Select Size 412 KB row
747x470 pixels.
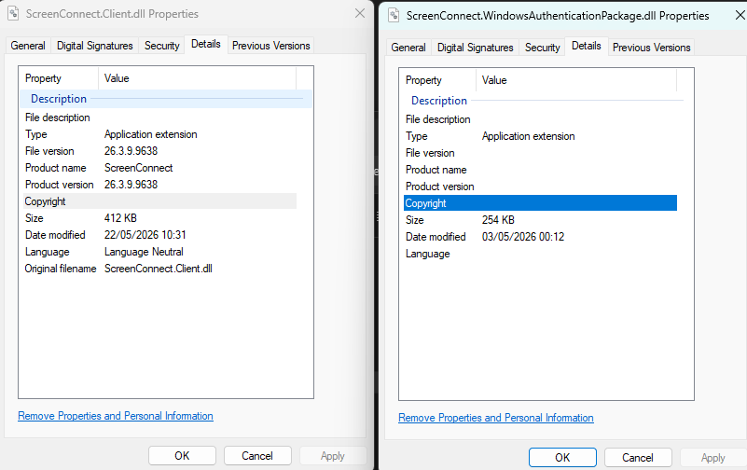tap(159, 218)
